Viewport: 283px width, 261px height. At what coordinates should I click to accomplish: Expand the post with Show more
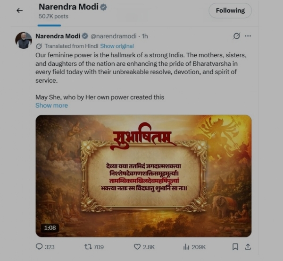tap(51, 105)
